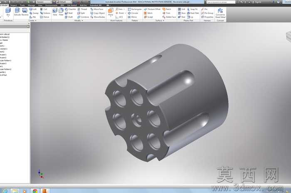Click the Derive tool
Viewport: 291px width, 193px height.
44,17
